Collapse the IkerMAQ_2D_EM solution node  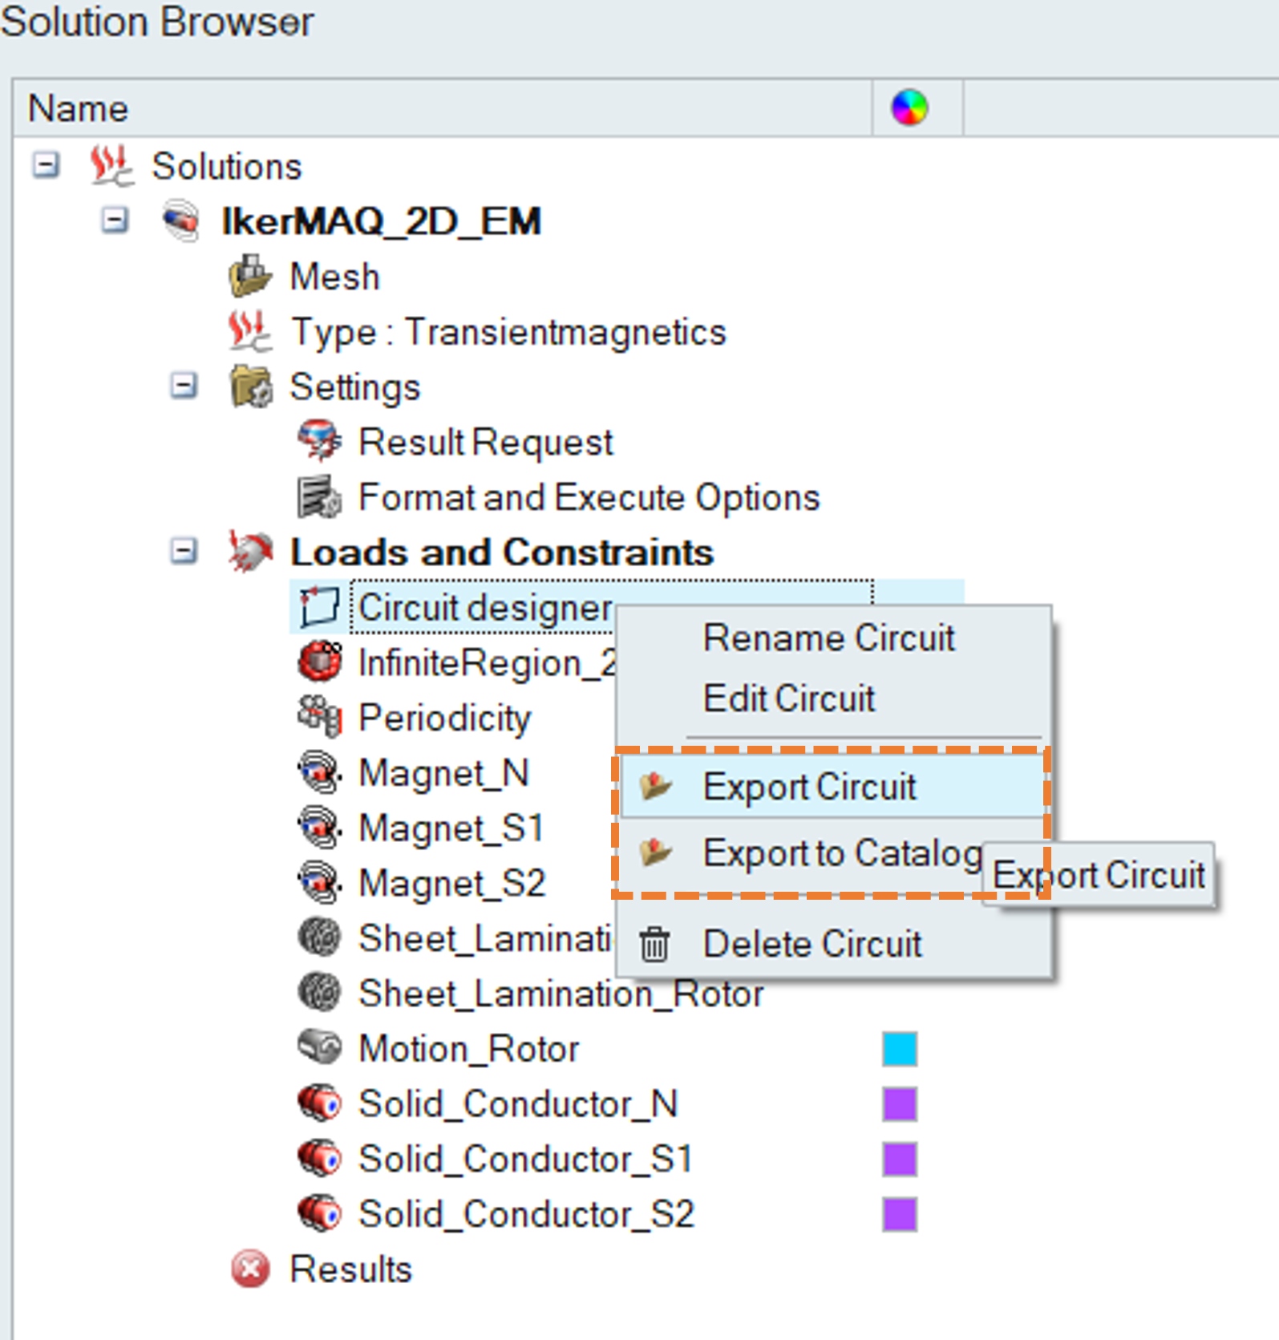tap(115, 221)
